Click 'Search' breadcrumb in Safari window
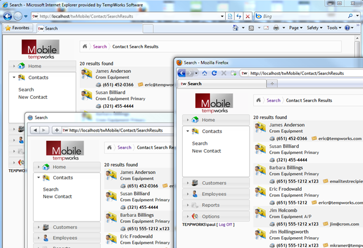The height and width of the screenshot is (248, 363). (124, 148)
